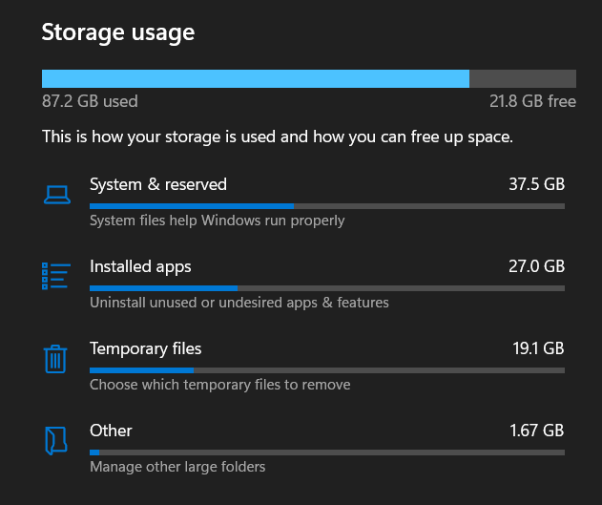Click "System files help Windows run properly"

[218, 221]
